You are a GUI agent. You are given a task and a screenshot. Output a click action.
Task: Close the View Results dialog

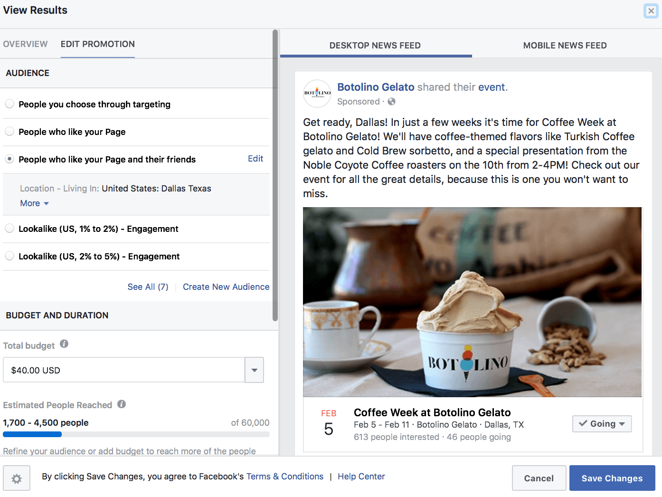[651, 11]
